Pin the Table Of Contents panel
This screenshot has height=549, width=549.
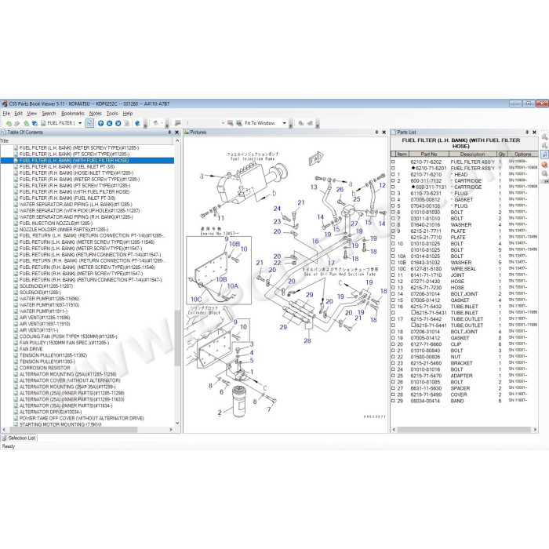[169, 133]
